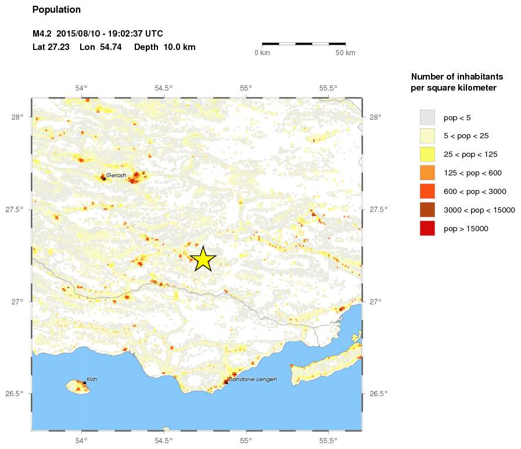Image resolution: width=521 pixels, height=449 pixels.
Task: Select the 'pop < 5' gray legend swatch
Action: tap(427, 117)
